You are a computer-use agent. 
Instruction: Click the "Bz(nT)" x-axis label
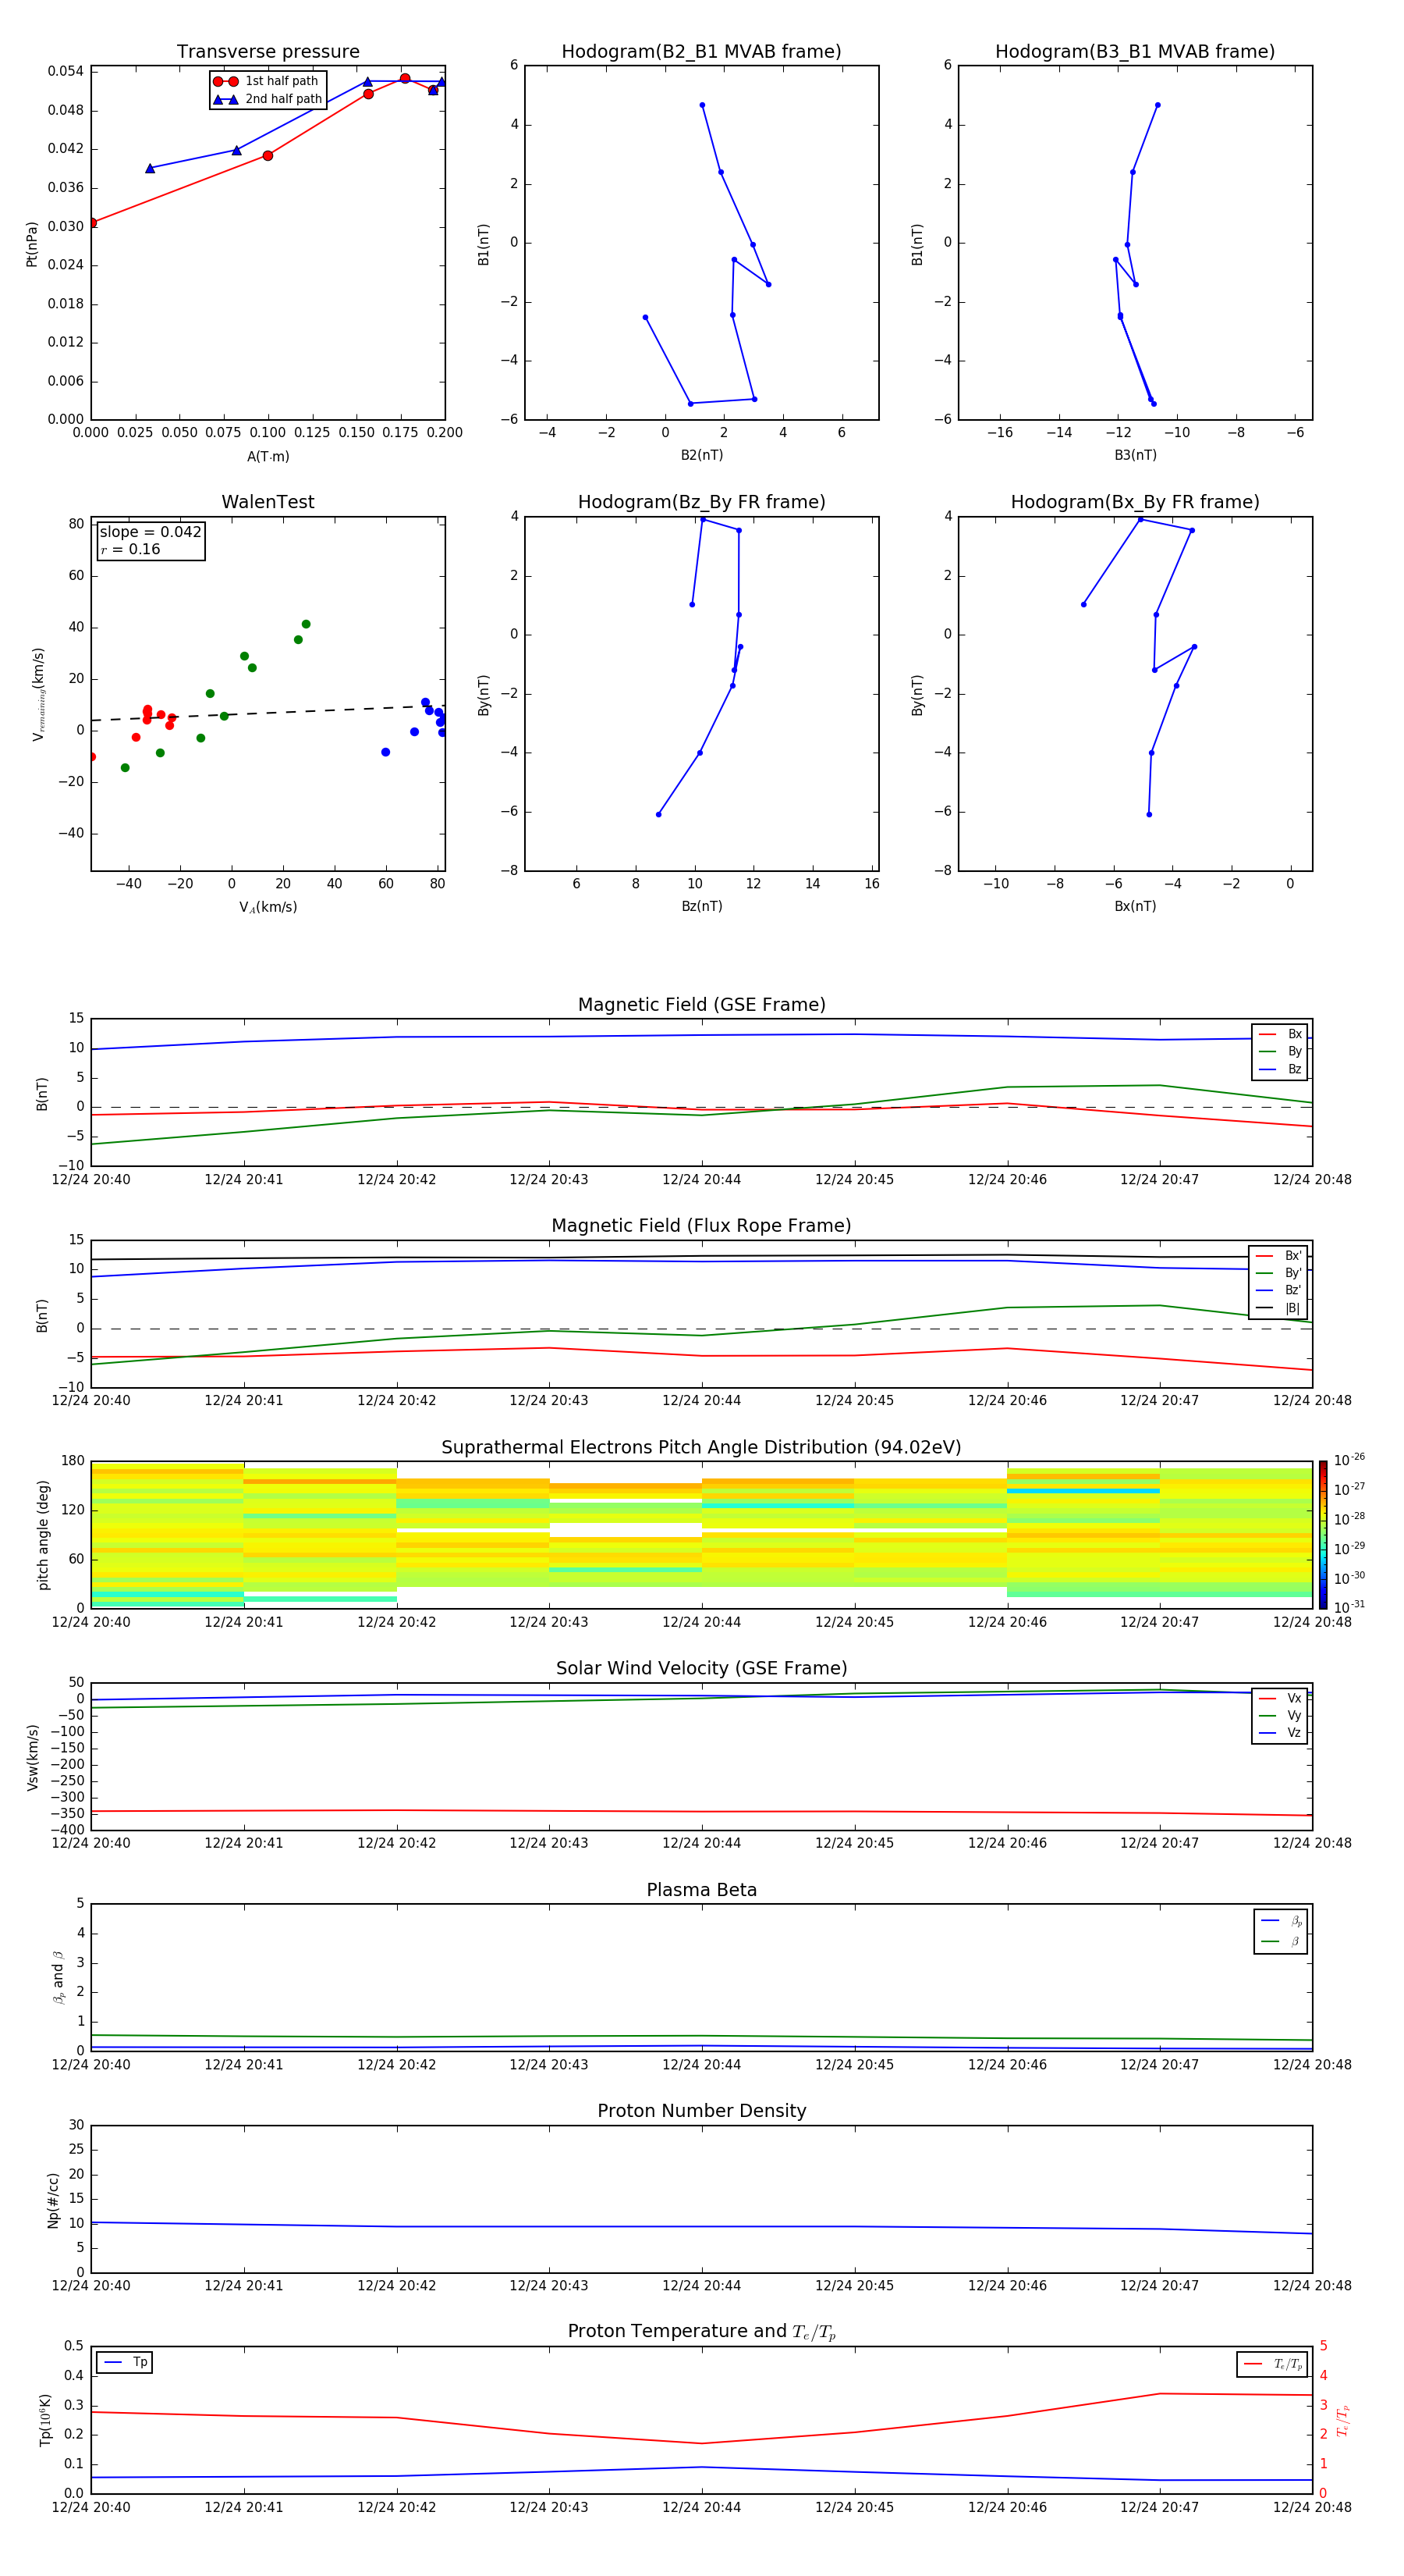point(701,906)
